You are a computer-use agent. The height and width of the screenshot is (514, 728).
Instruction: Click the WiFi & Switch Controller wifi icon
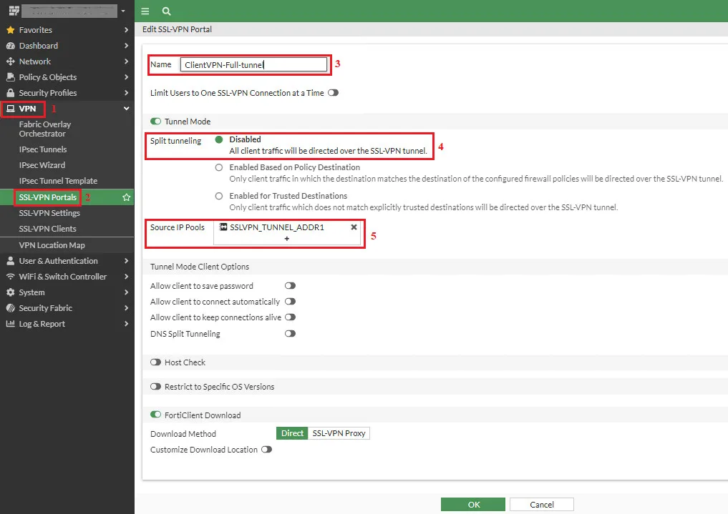pyautogui.click(x=10, y=277)
